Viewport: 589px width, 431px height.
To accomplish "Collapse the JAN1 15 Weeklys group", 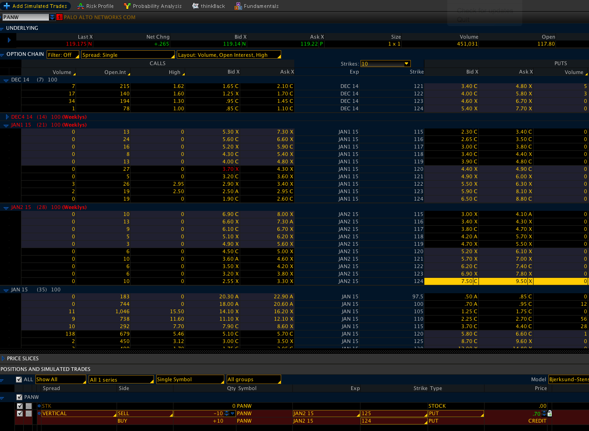I will point(6,125).
